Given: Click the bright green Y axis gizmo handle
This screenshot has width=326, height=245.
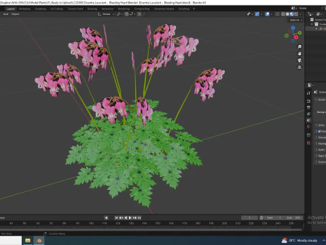Looking at the screenshot, I should (300, 33).
